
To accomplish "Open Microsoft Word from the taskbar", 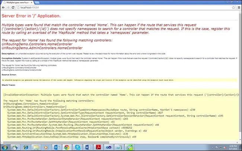I will (88, 147).
